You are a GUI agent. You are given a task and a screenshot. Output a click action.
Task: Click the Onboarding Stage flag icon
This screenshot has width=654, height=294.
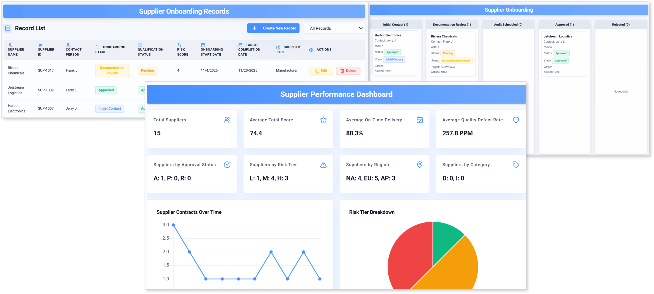(x=97, y=47)
